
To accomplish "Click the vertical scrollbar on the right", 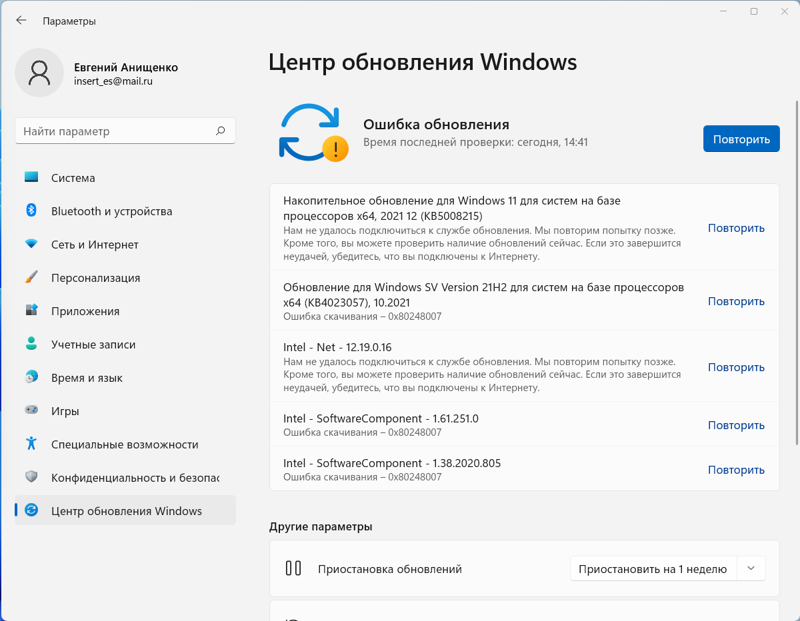I will (x=796, y=273).
